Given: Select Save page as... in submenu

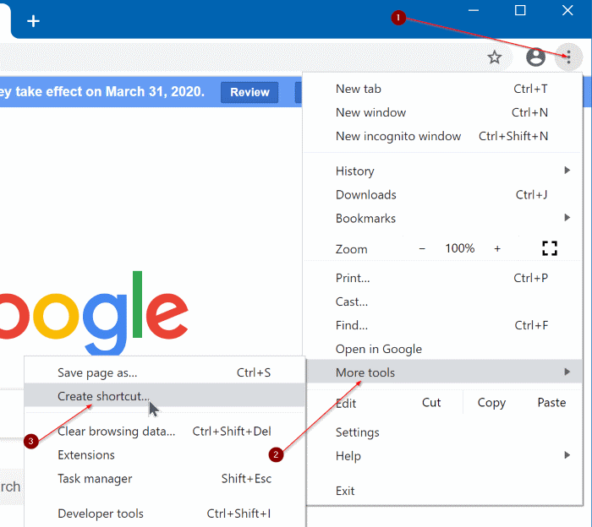Looking at the screenshot, I should coord(165,372).
